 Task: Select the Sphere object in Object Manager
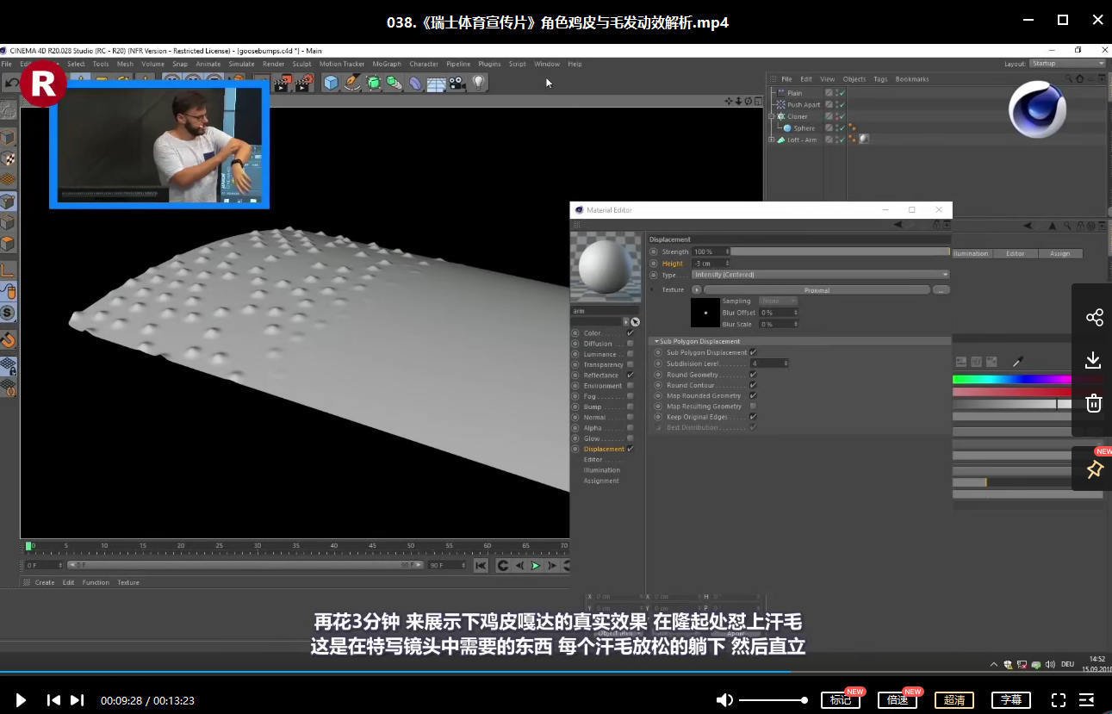tap(804, 127)
